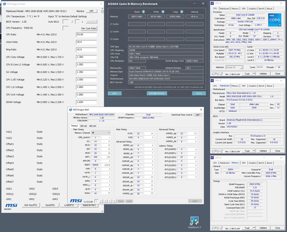This screenshot has width=287, height=232.
Task: Select Timing I tab in Dragon Ball
Action: click(75, 126)
